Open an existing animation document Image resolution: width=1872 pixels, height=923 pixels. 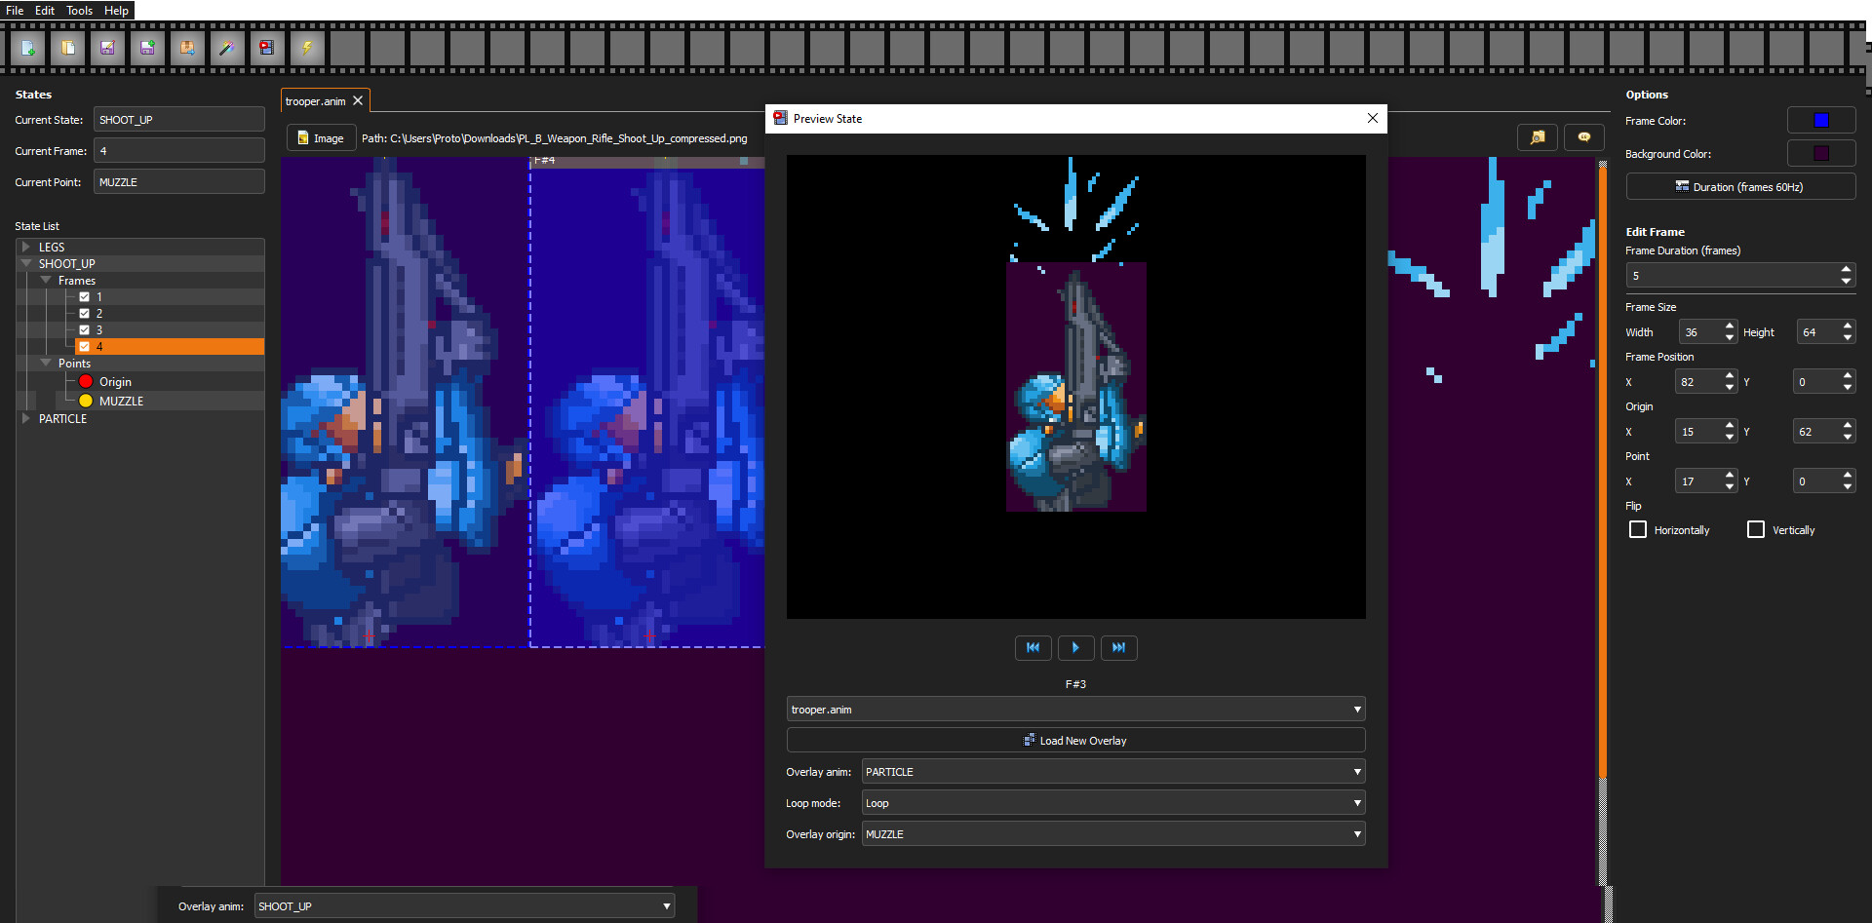pos(68,47)
